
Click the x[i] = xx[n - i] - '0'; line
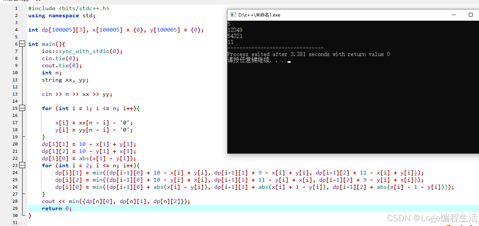click(x=94, y=123)
